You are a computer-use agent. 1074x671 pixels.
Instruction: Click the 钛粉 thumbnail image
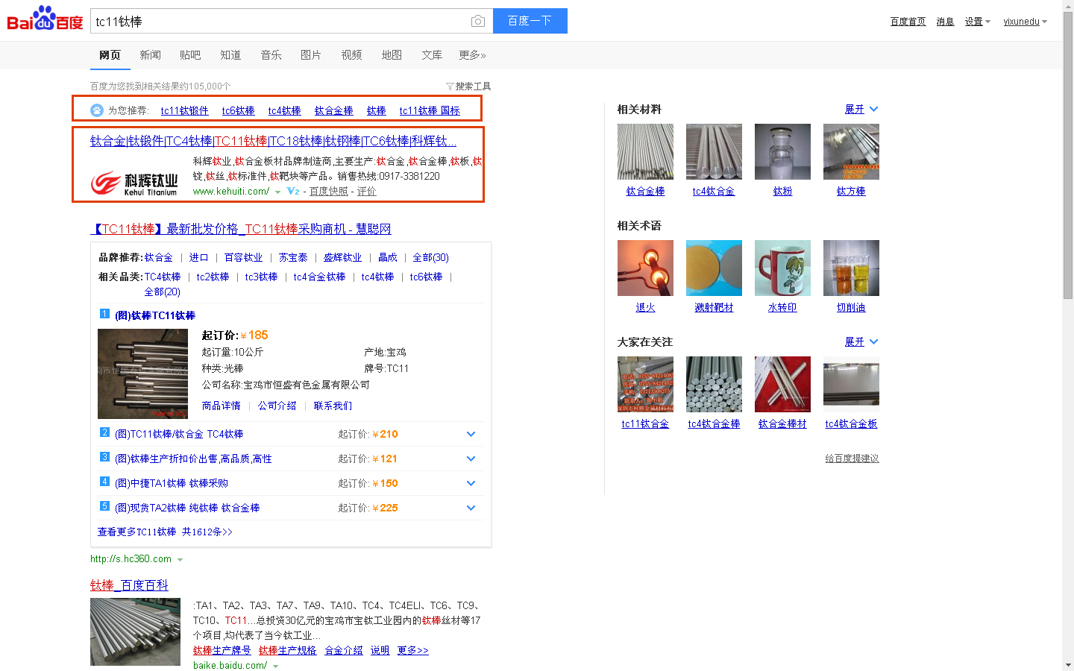782,151
